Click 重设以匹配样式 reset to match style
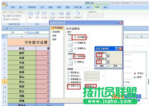This screenshot has height=106, width=150. pos(11,19)
